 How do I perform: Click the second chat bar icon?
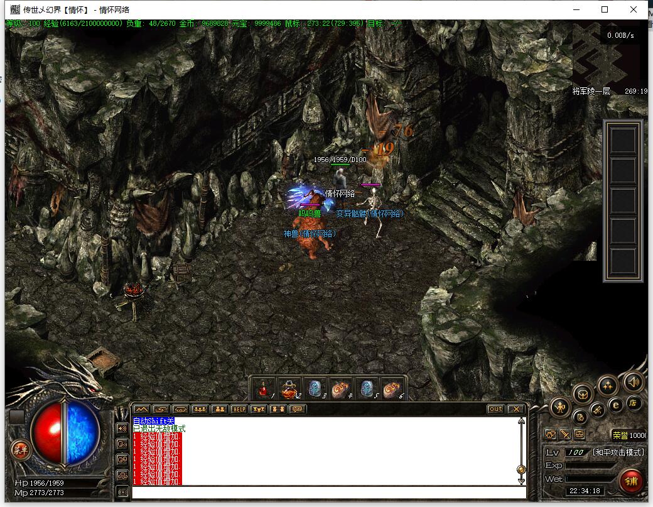[x=161, y=409]
